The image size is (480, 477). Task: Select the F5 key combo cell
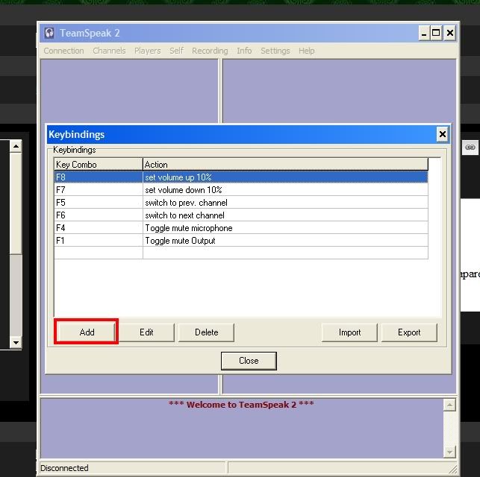click(99, 203)
